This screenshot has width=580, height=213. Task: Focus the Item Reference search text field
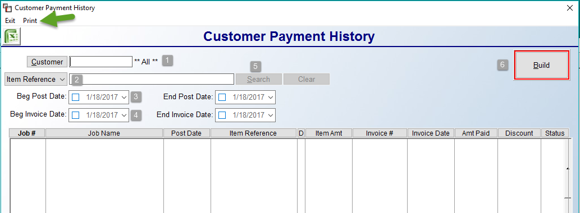[151, 79]
